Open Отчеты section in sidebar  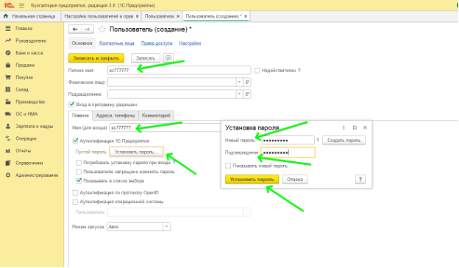point(23,151)
